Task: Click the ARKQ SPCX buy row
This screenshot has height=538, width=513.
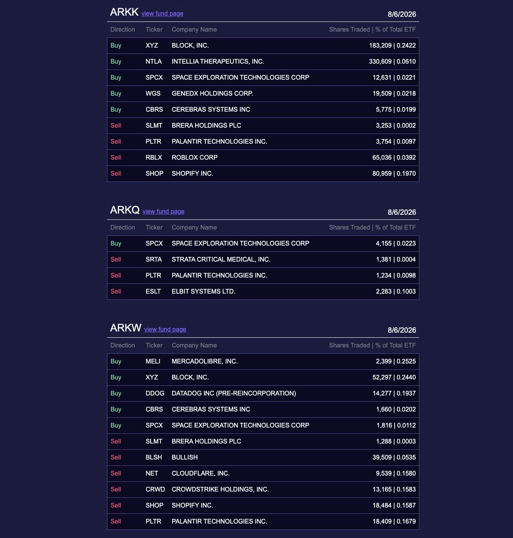Action: pyautogui.click(x=263, y=243)
